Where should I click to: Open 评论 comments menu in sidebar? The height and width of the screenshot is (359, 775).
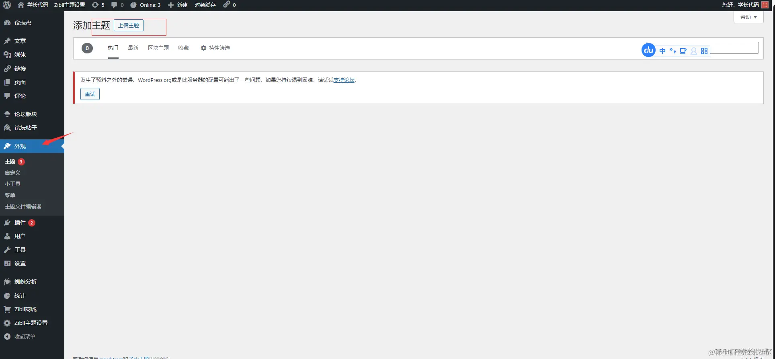click(32, 96)
